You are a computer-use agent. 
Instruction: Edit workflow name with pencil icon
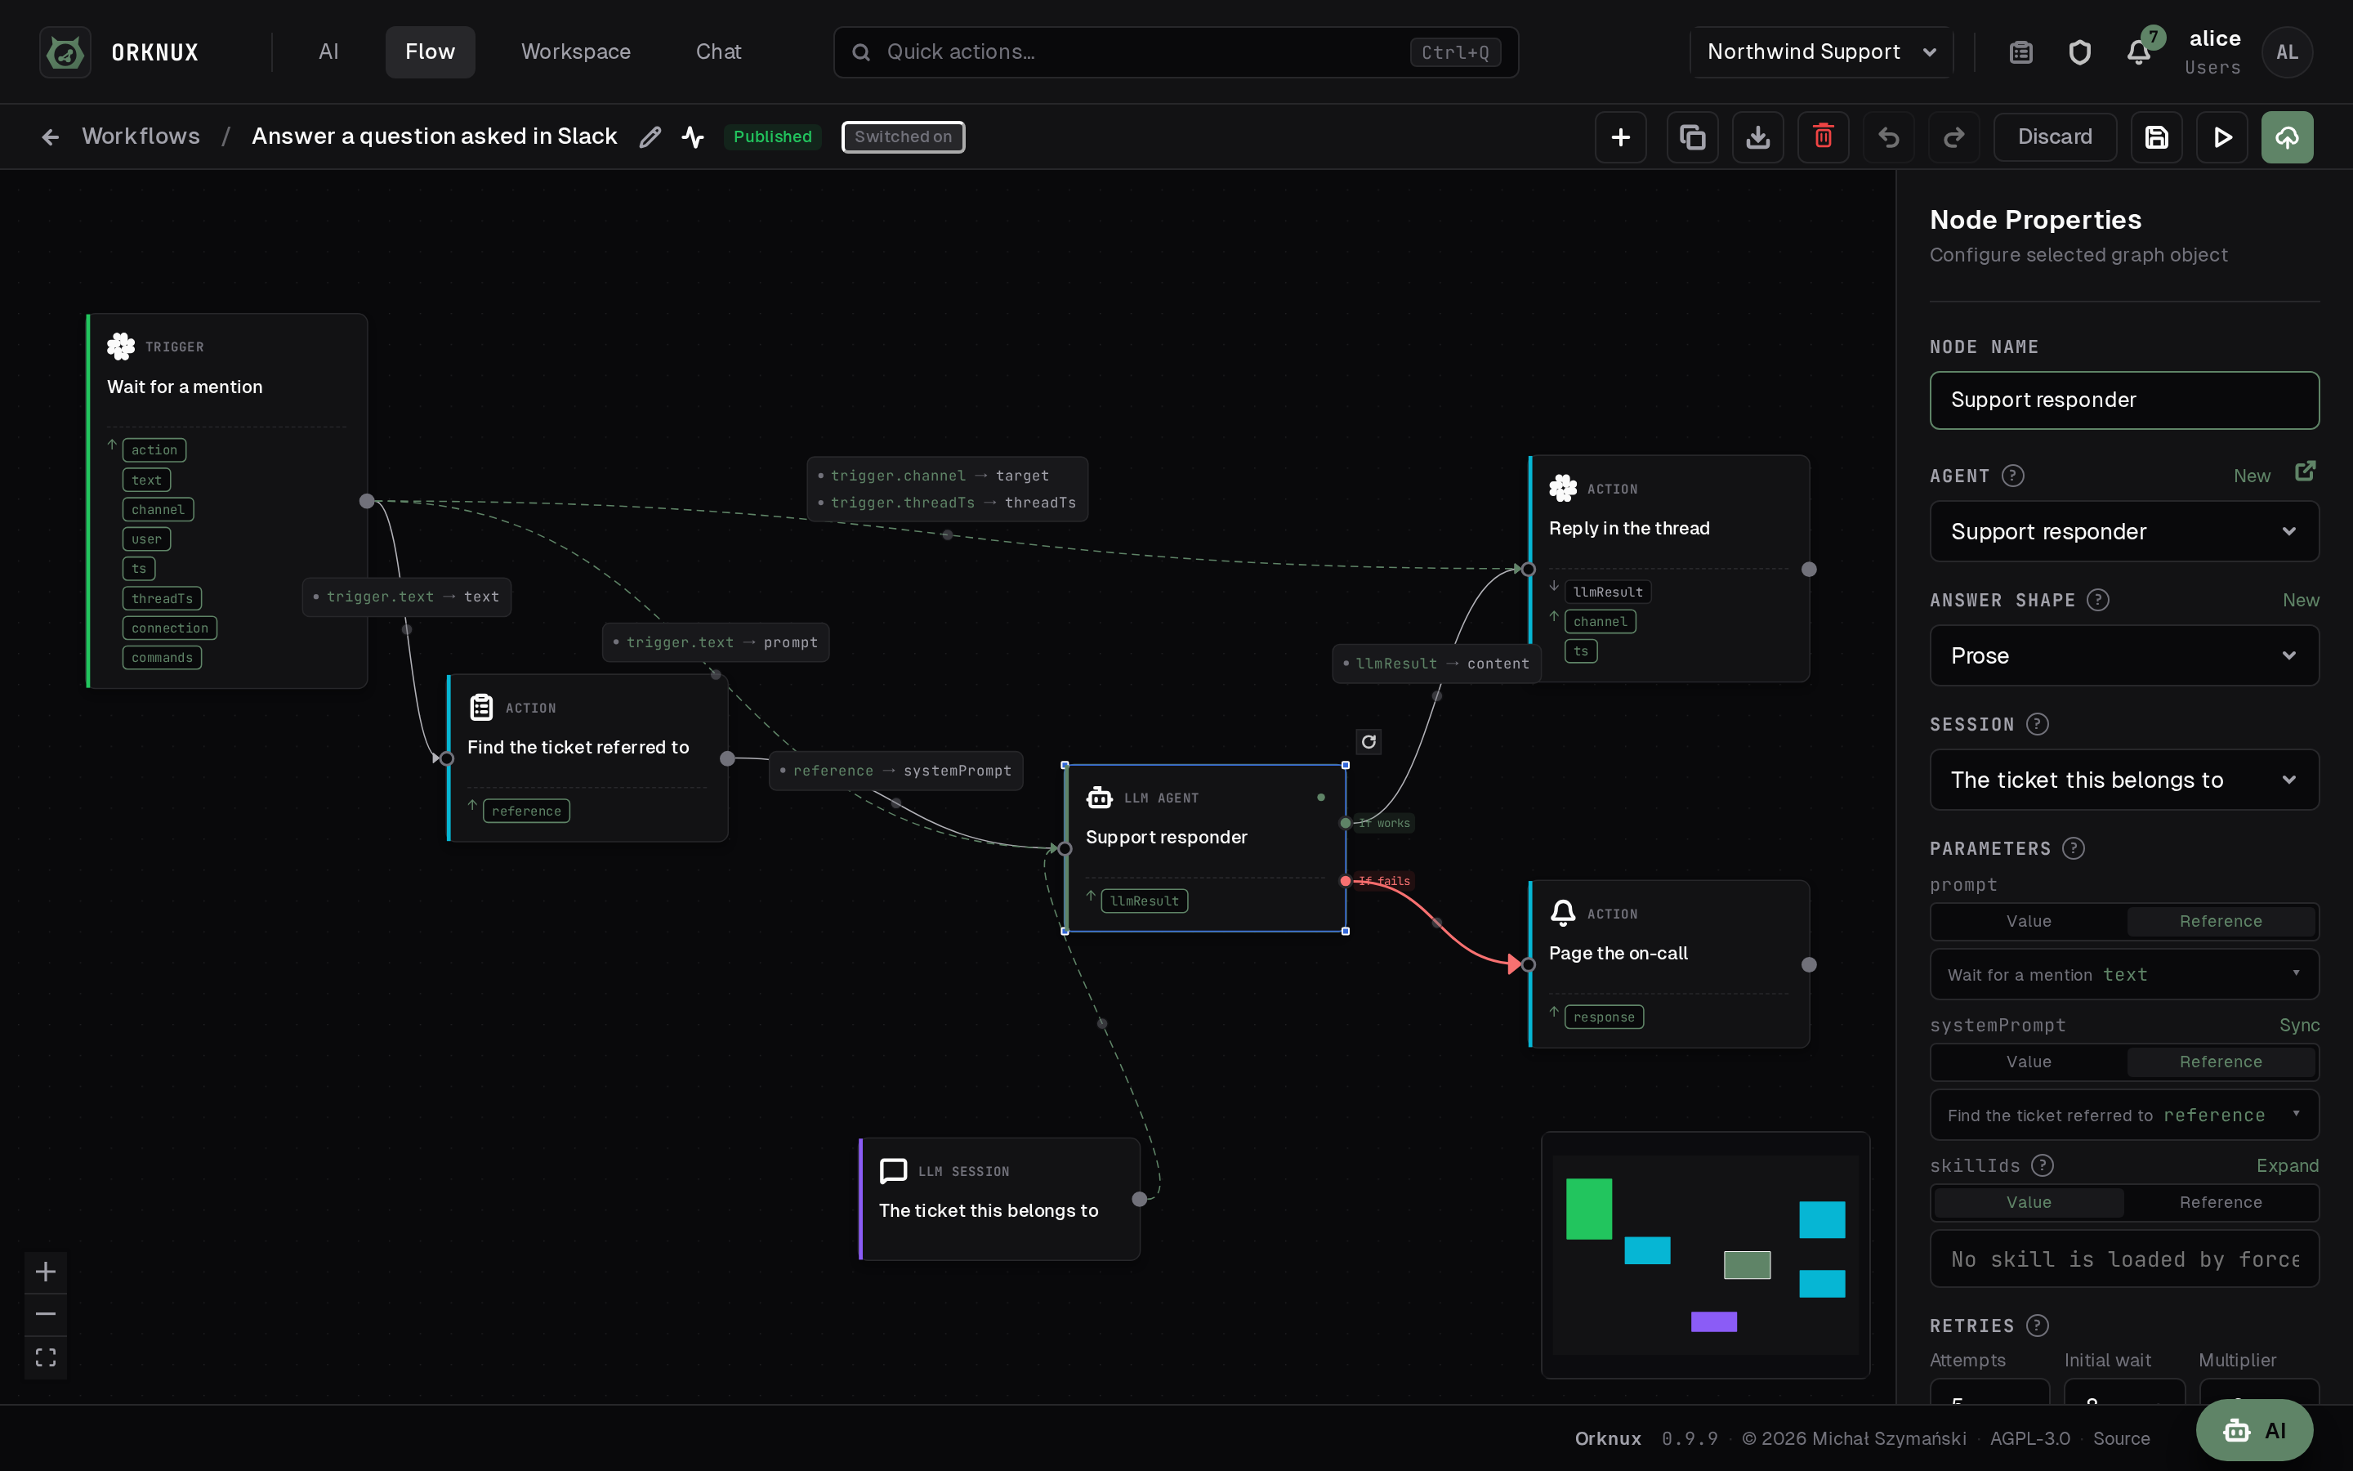coord(650,137)
